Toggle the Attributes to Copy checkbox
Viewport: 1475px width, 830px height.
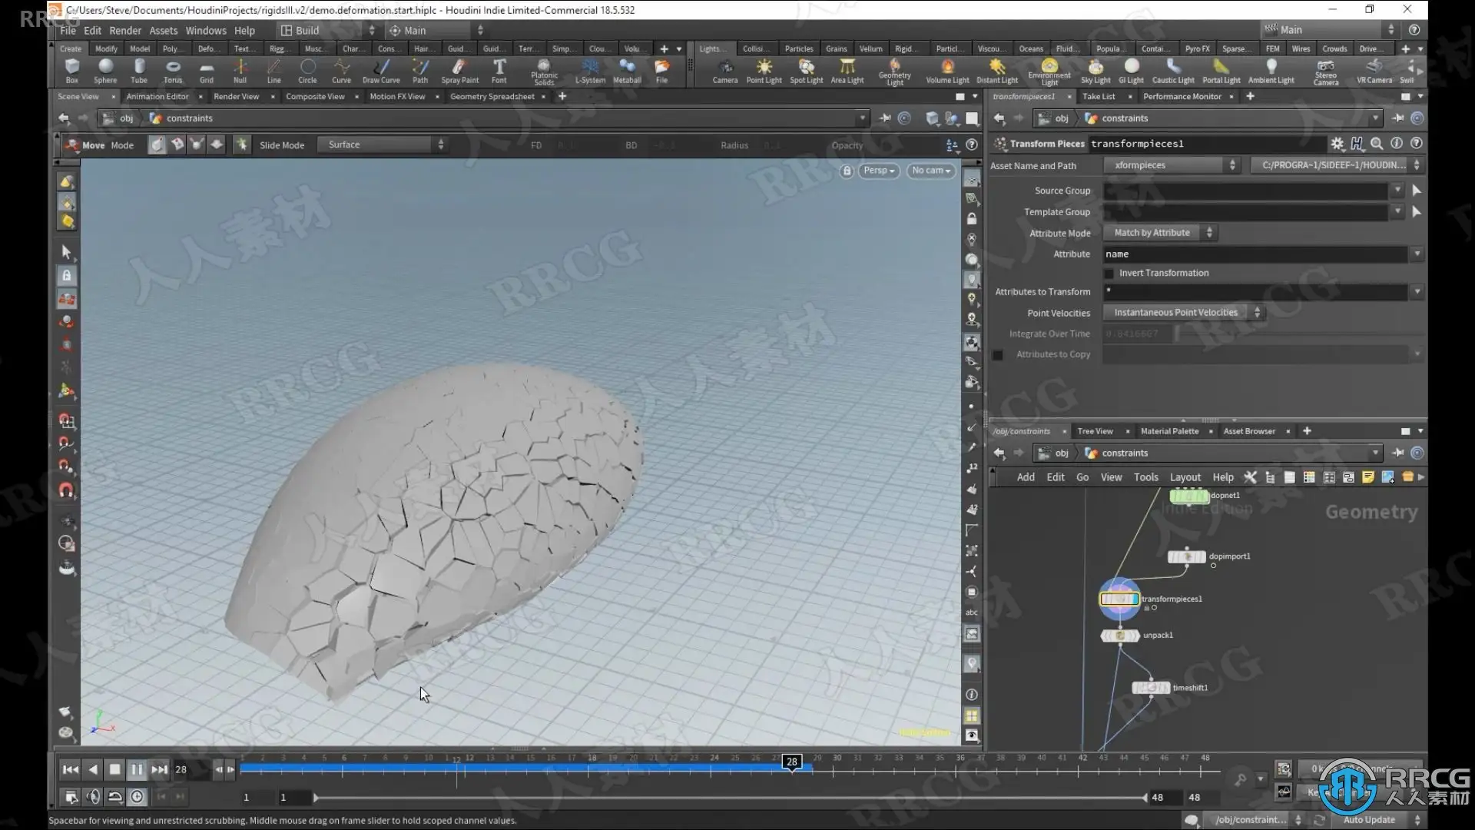(998, 355)
